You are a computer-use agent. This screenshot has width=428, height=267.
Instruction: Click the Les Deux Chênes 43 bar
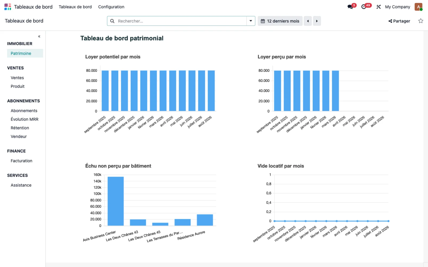(138, 222)
